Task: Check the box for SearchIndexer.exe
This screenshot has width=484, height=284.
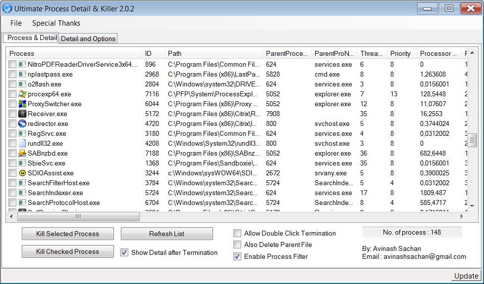Action: tap(12, 193)
